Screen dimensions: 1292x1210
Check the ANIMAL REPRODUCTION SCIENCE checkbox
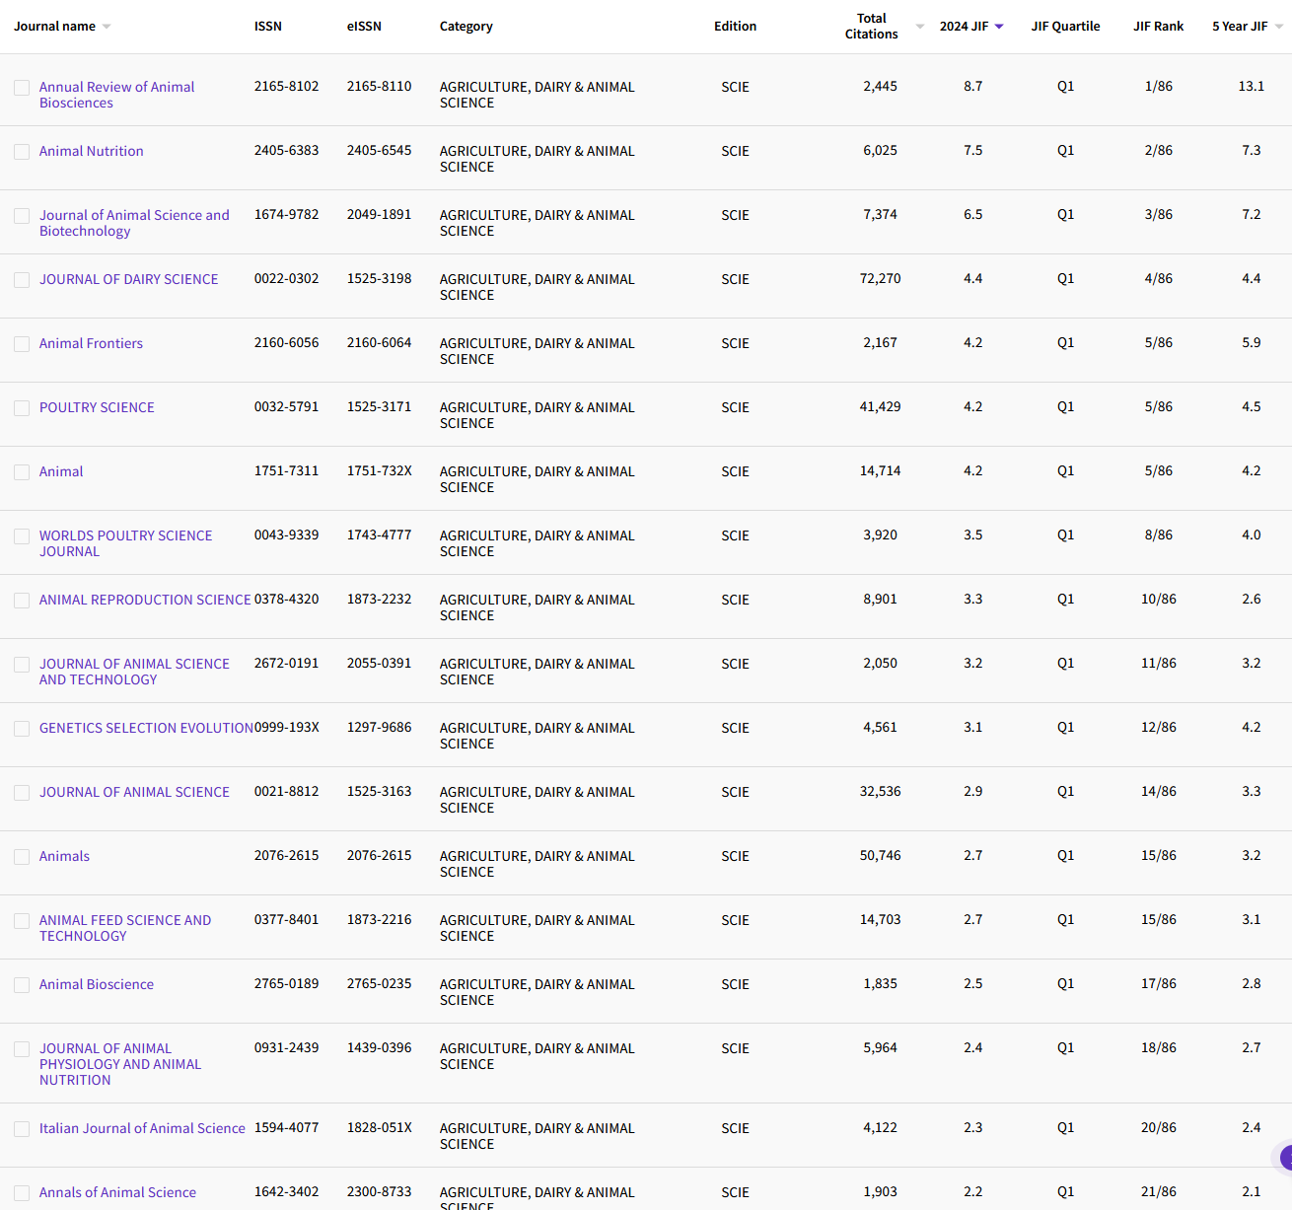22,601
